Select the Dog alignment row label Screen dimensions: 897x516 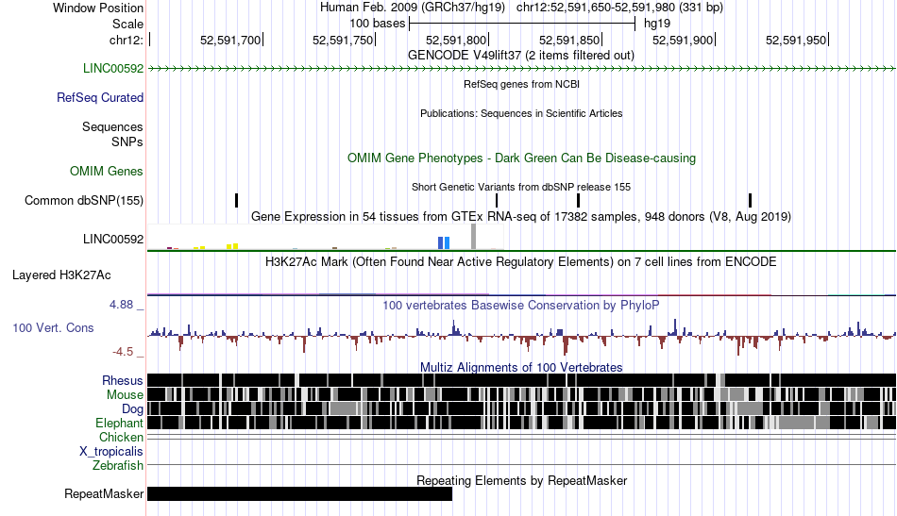(x=132, y=409)
